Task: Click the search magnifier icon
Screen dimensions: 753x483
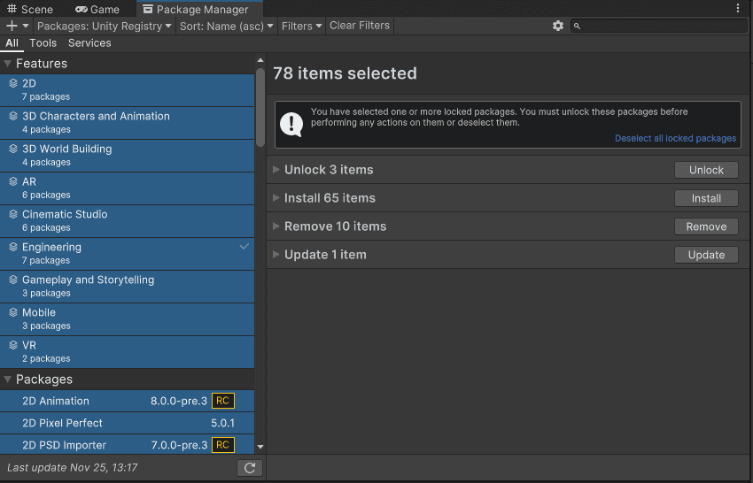Action: (577, 27)
